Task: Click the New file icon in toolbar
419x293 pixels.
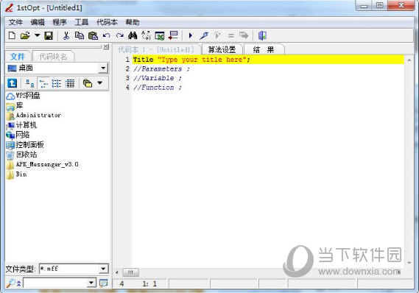Action: [12, 35]
